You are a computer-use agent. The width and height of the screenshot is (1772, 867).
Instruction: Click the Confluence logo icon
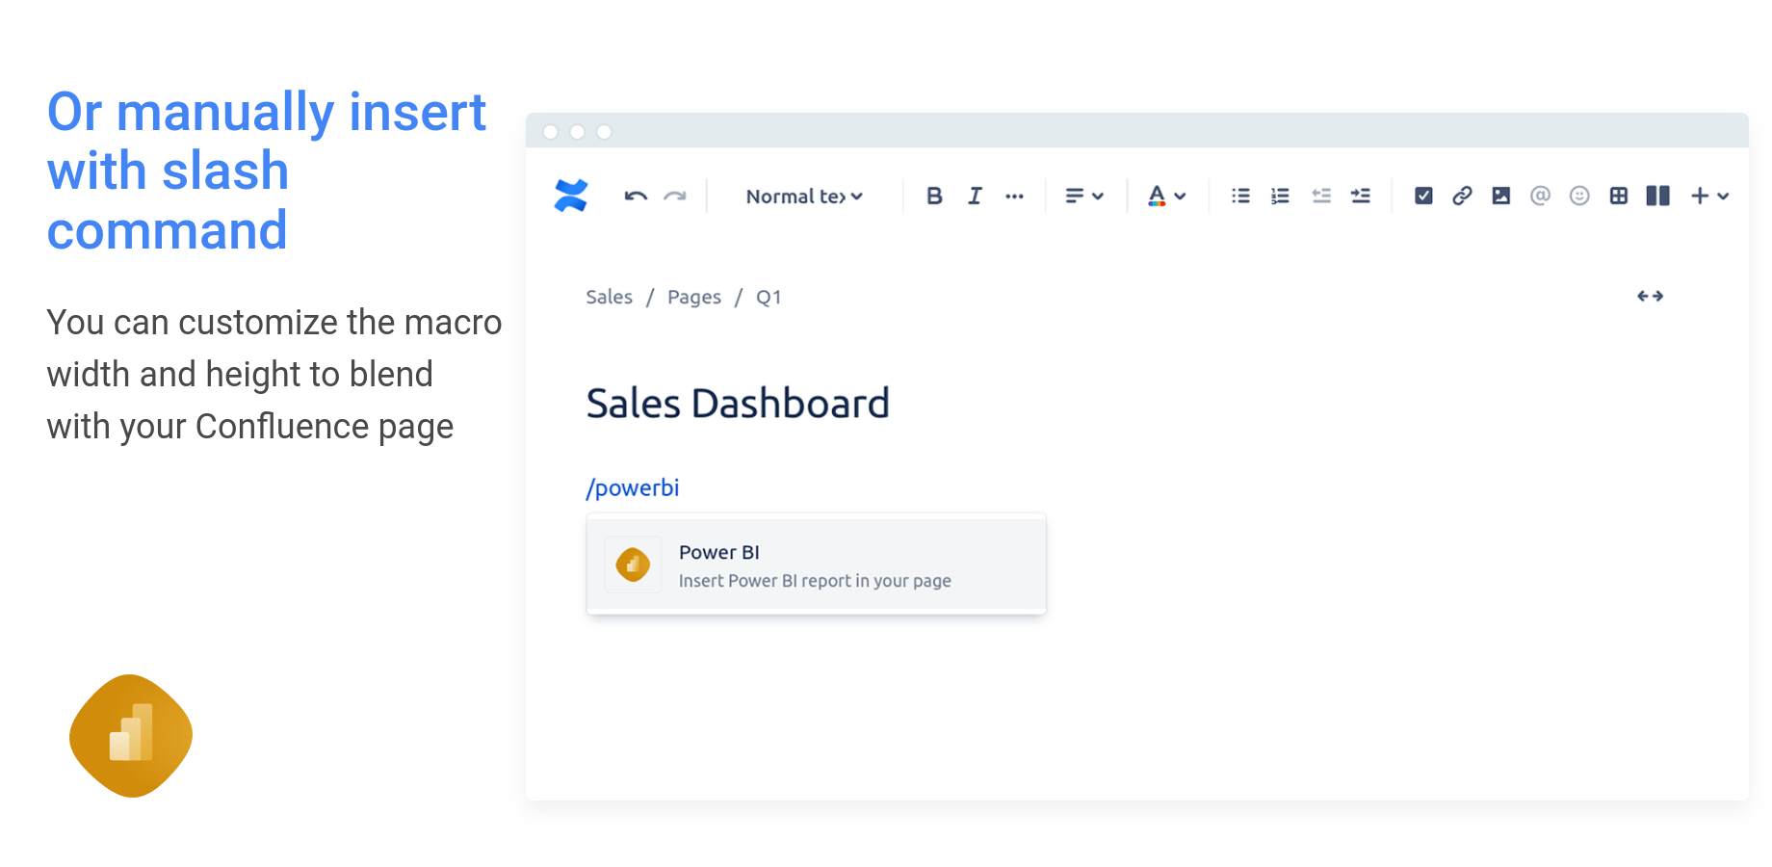(571, 196)
